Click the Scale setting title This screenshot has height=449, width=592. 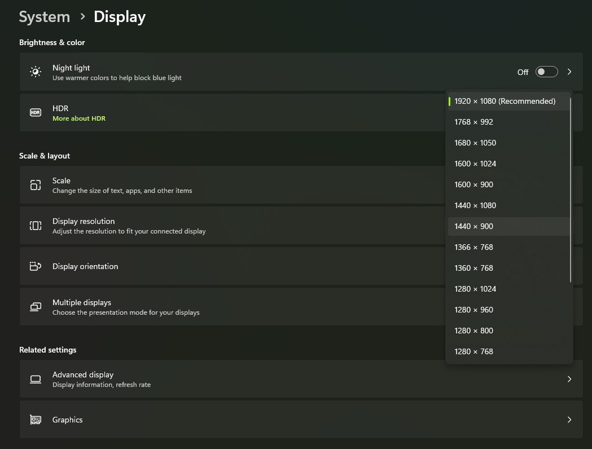coord(61,181)
